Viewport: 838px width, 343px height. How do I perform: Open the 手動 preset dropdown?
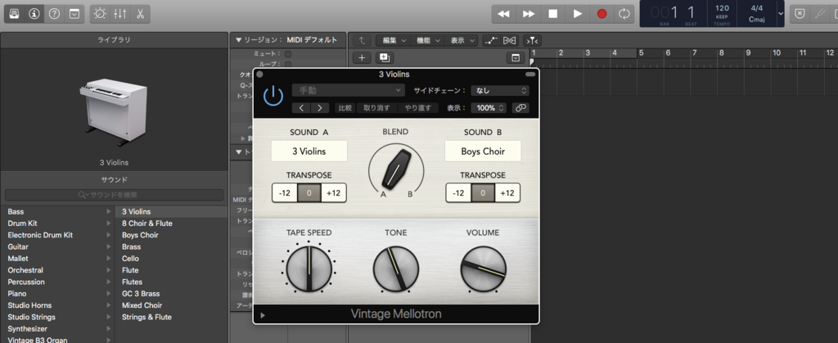pos(349,91)
